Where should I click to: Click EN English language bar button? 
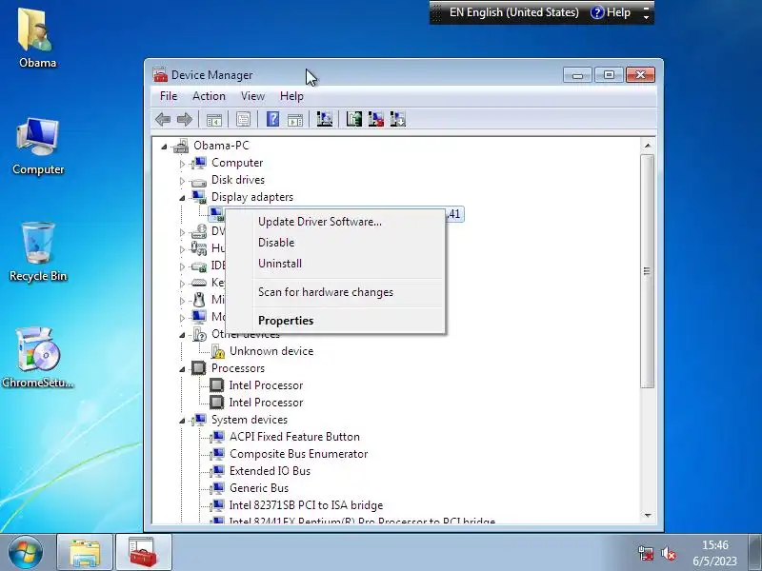[x=514, y=12]
